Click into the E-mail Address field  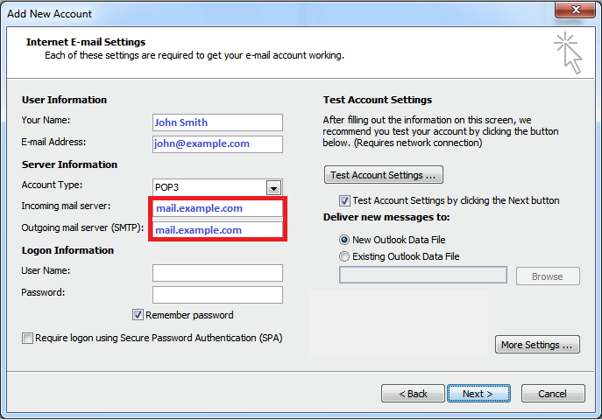(x=217, y=144)
